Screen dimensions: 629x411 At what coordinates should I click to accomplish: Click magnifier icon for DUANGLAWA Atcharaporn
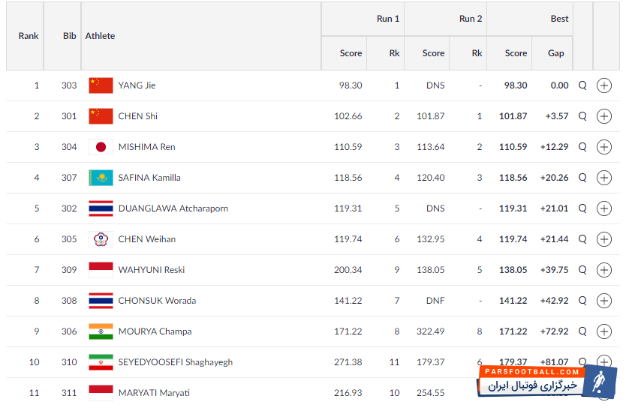[582, 208]
